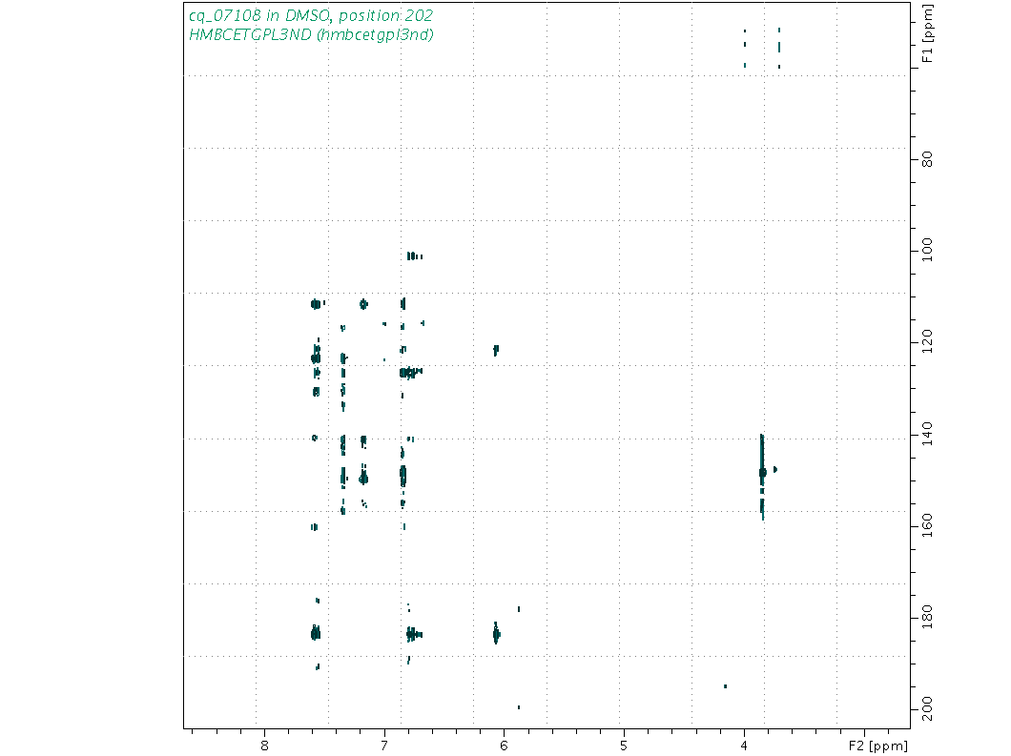Click the F2 axis tick label '7'

pos(385,746)
